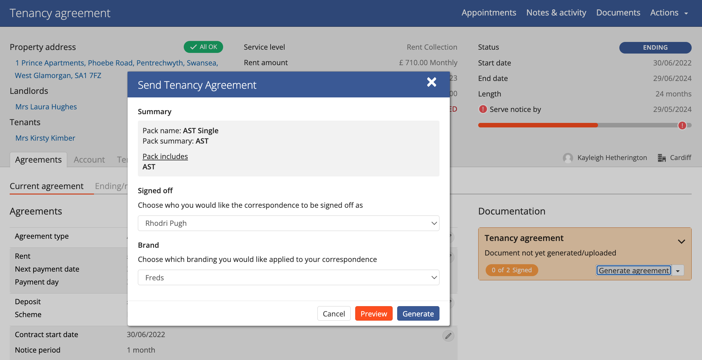The width and height of the screenshot is (702, 360).
Task: Click the Kayleigh Hetherington avatar icon
Action: [568, 158]
